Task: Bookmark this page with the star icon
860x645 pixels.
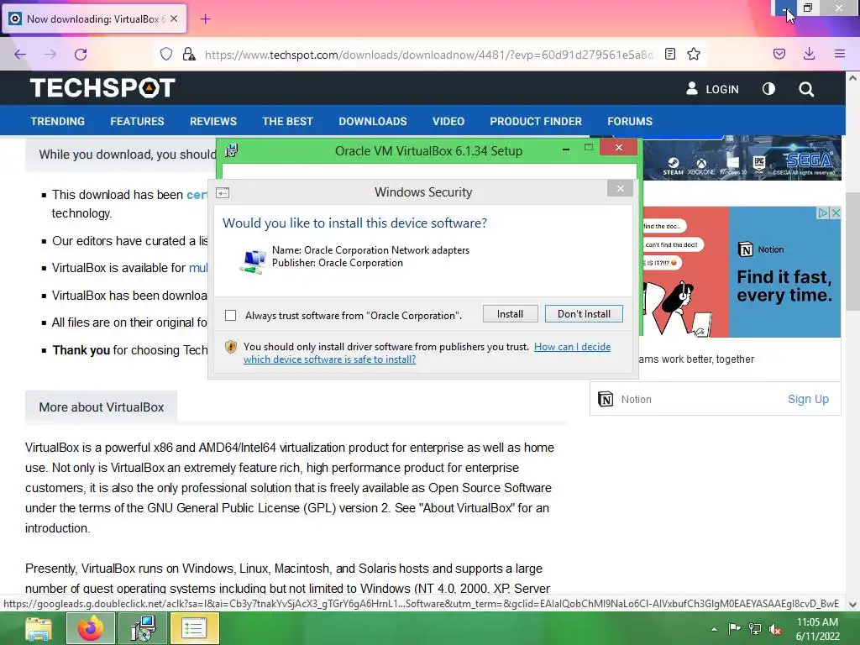Action: point(694,54)
